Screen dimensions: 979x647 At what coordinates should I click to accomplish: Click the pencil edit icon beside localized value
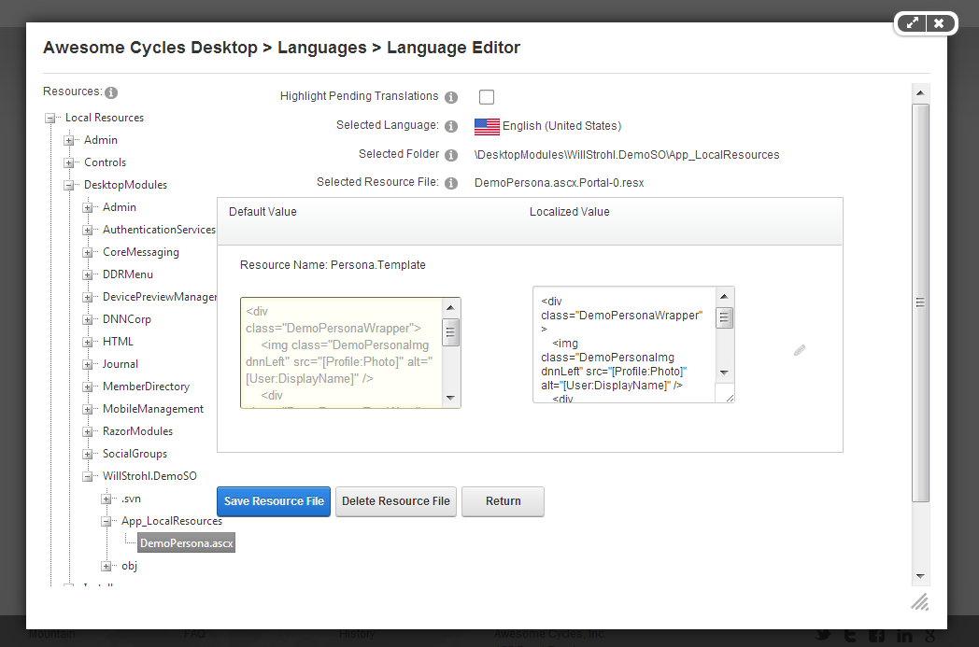click(x=799, y=350)
